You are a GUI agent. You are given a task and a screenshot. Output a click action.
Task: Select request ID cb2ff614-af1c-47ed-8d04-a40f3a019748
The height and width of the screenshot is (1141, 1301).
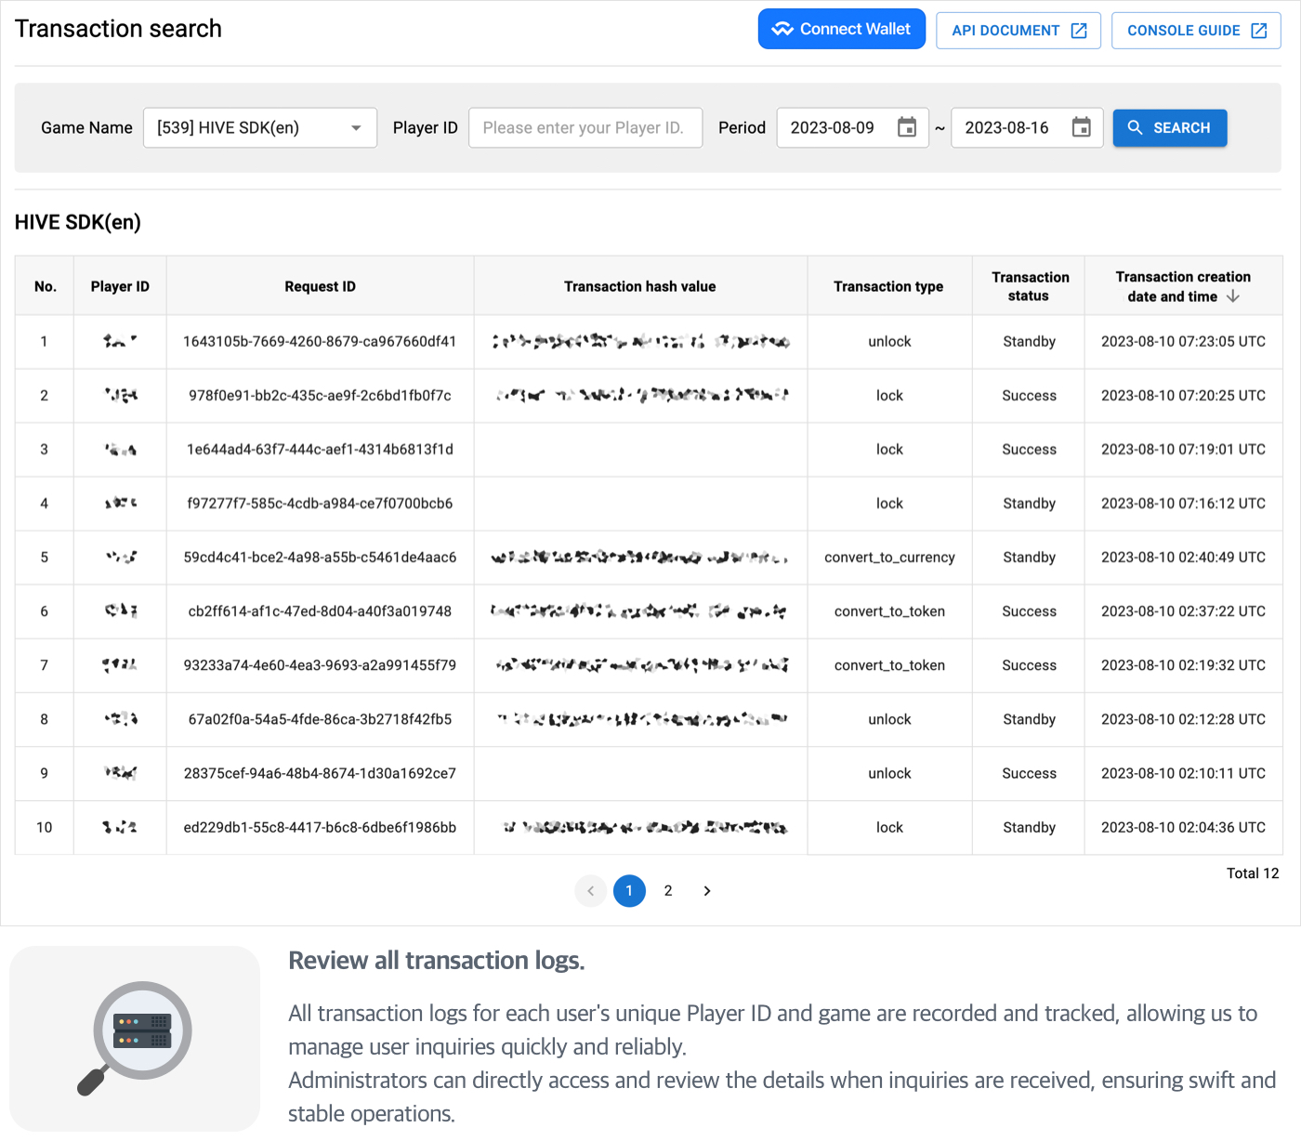click(x=320, y=610)
